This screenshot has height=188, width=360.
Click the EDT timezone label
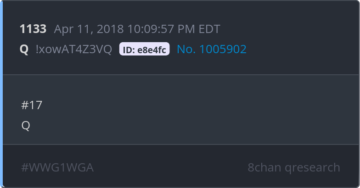click(x=209, y=29)
